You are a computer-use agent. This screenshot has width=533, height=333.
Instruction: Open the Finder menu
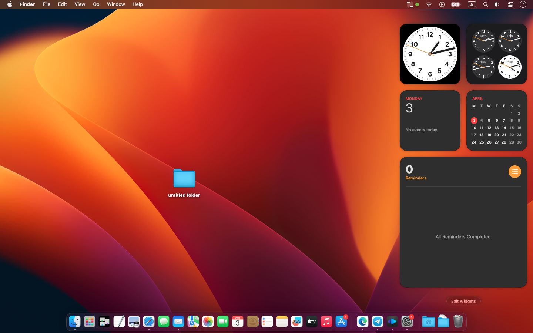27,4
